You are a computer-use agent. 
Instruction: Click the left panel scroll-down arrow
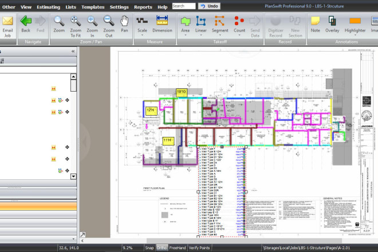73,176
